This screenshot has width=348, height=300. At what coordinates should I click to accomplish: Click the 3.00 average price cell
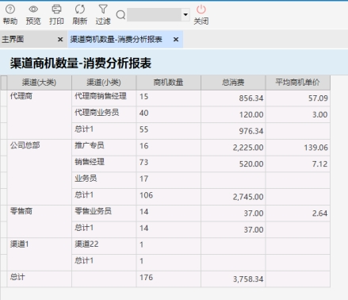click(x=298, y=114)
